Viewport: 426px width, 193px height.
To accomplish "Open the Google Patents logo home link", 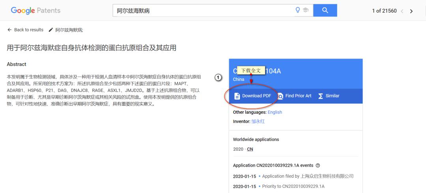I will [35, 11].
